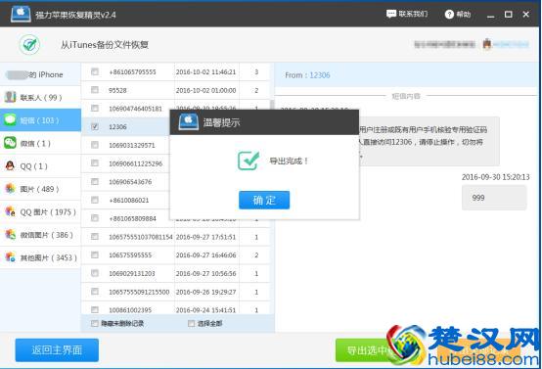The height and width of the screenshot is (369, 542).
Task: Click the blue account link at top right
Action: (511, 44)
